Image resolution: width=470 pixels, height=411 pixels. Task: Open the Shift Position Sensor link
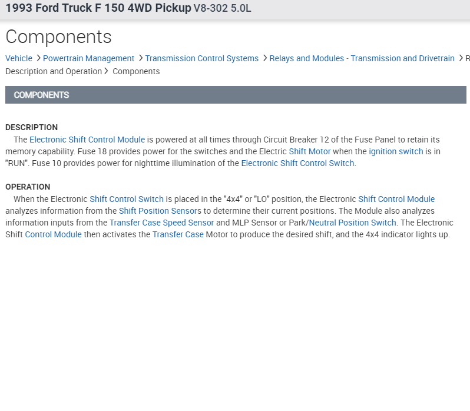coord(158,211)
